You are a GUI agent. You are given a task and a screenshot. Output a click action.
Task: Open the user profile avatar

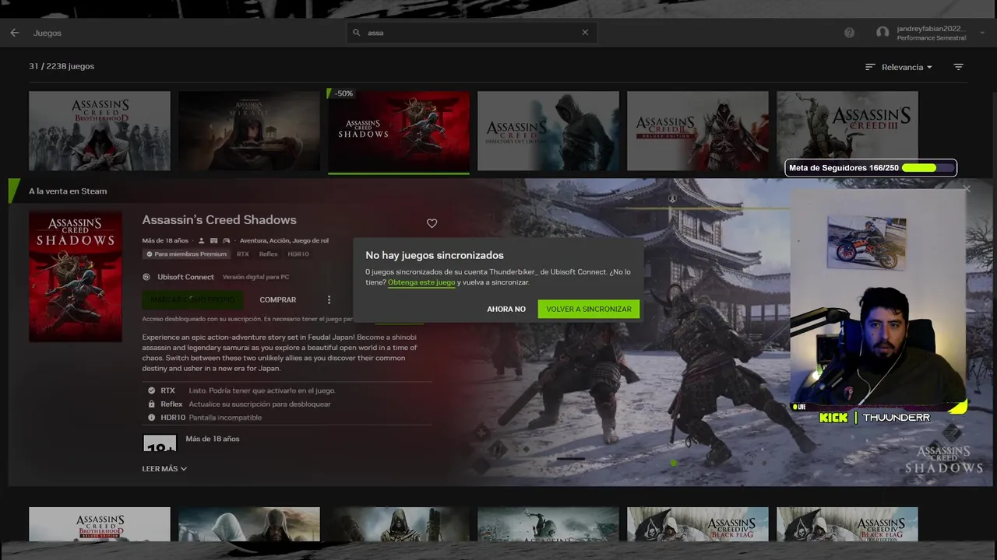pos(883,33)
